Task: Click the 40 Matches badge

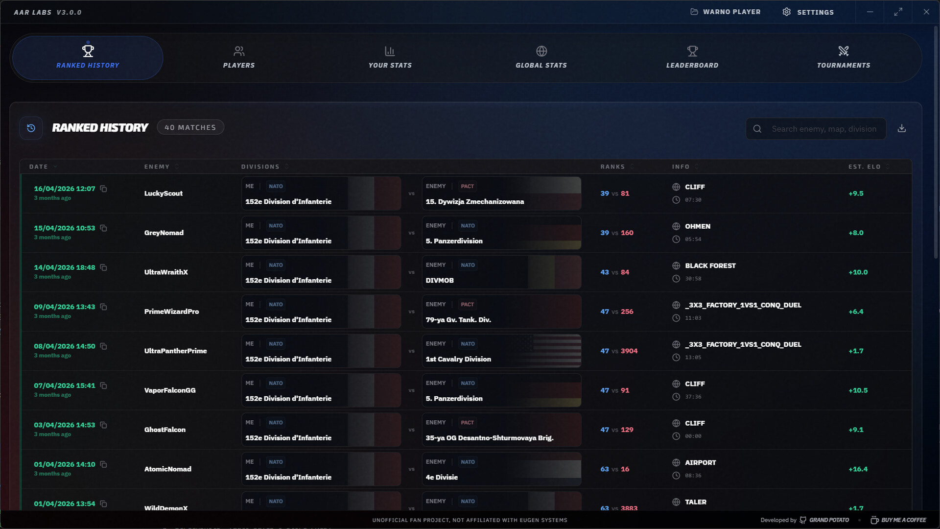Action: click(190, 127)
